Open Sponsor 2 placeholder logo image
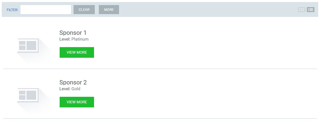Viewport: 321px width, 121px height. click(x=28, y=95)
